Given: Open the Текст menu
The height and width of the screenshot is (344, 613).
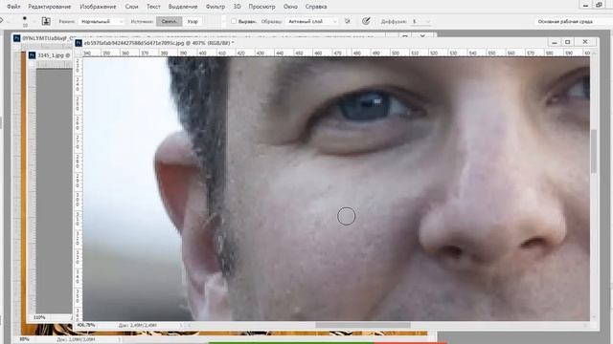Looking at the screenshot, I should (153, 7).
